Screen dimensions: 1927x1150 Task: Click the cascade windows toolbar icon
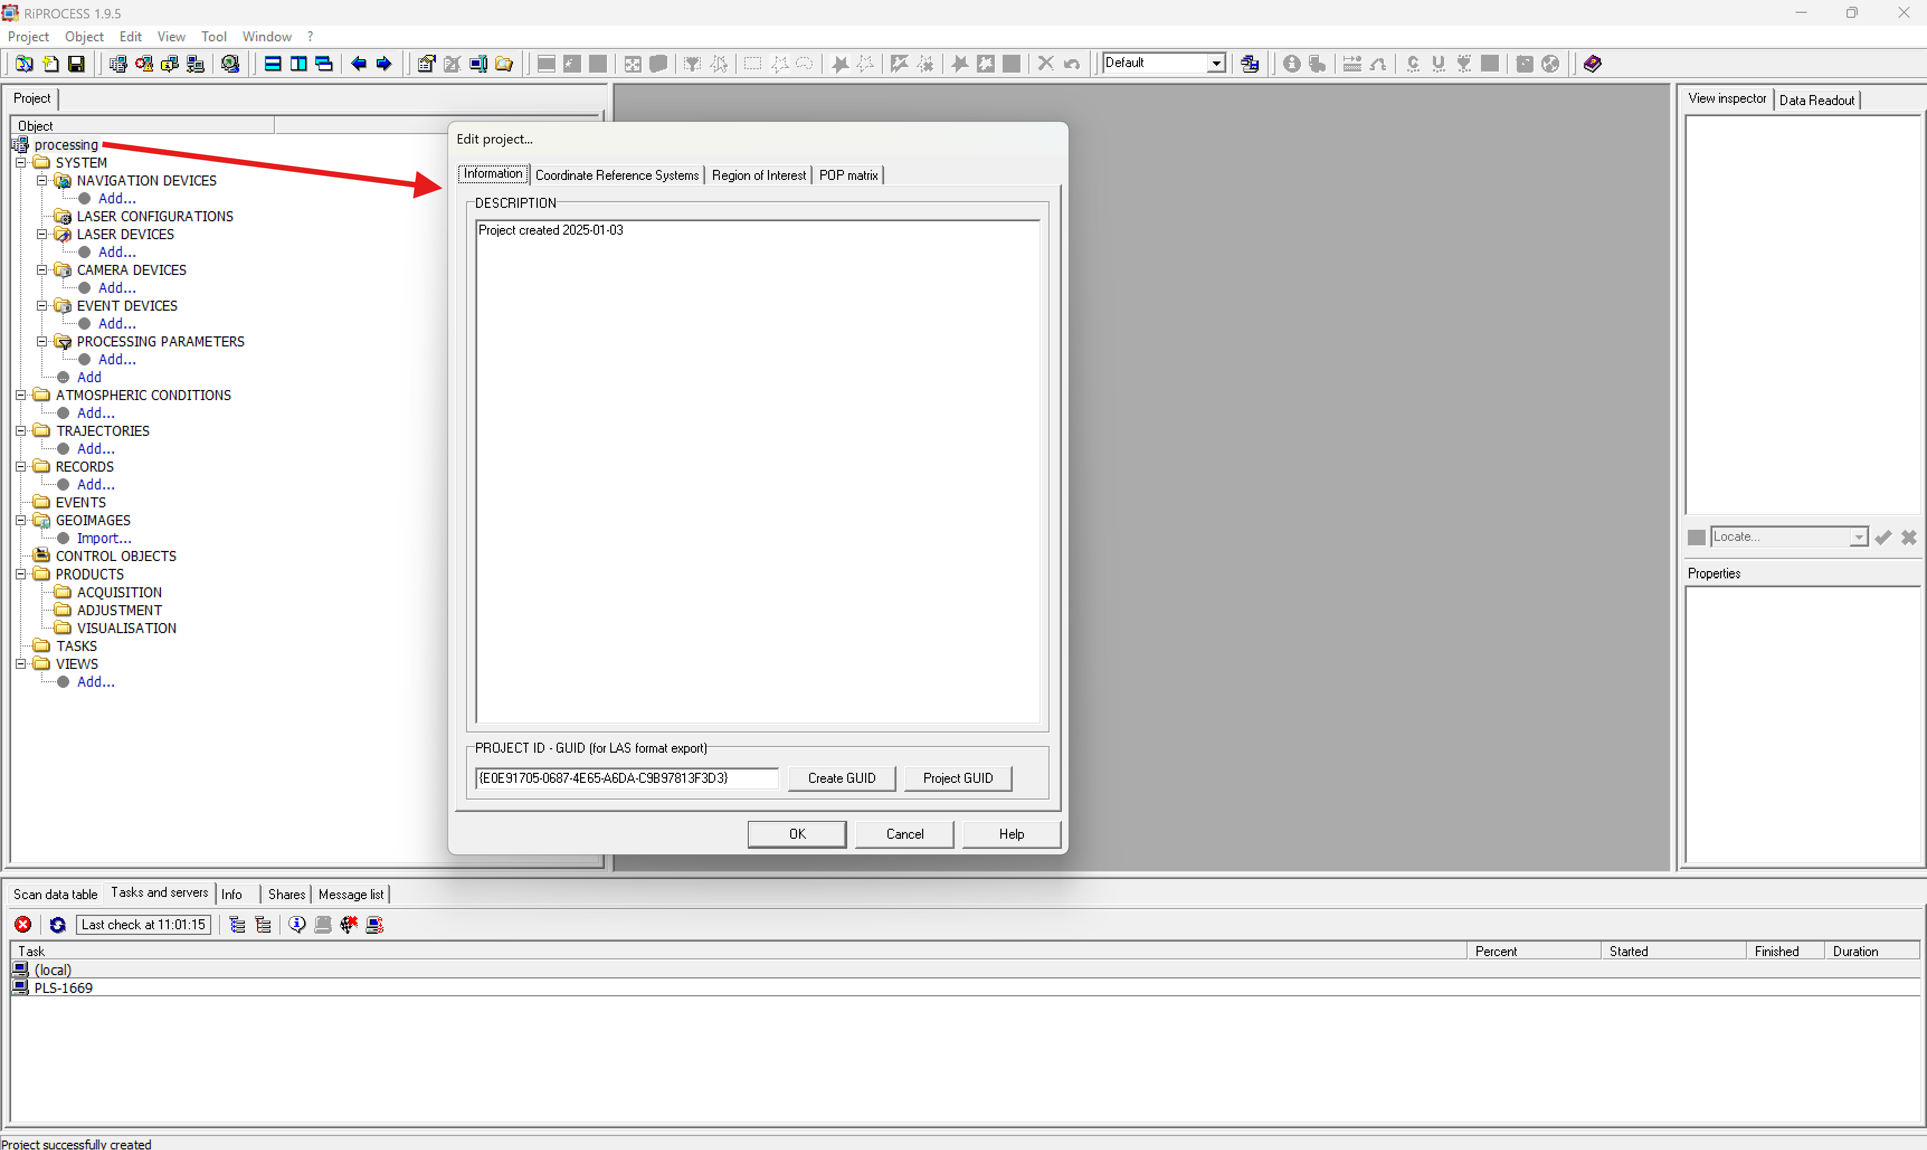[324, 64]
